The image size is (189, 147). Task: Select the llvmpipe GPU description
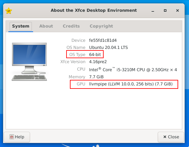point(131,84)
